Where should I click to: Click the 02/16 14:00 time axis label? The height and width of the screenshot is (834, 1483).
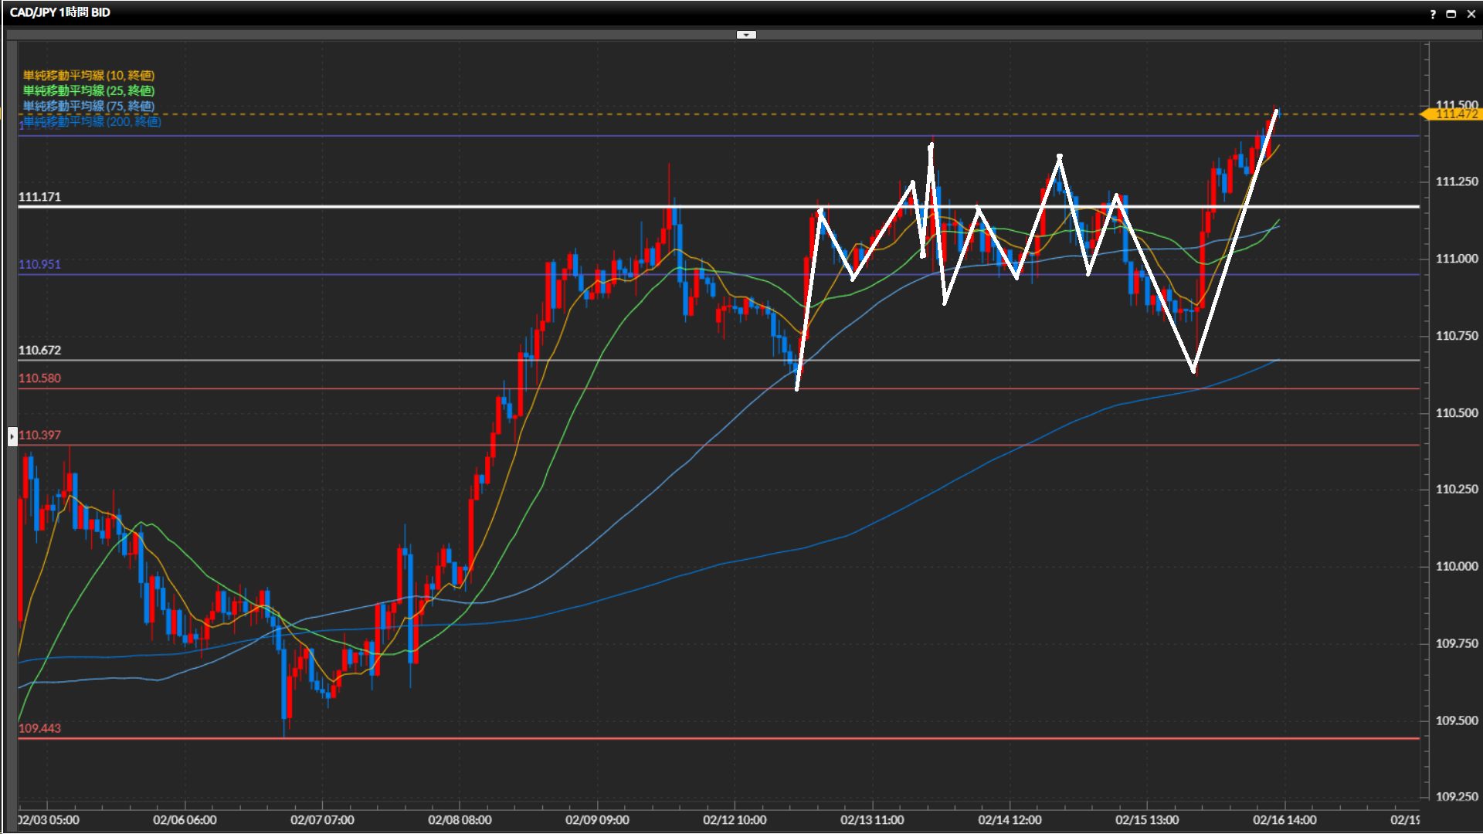click(x=1284, y=820)
